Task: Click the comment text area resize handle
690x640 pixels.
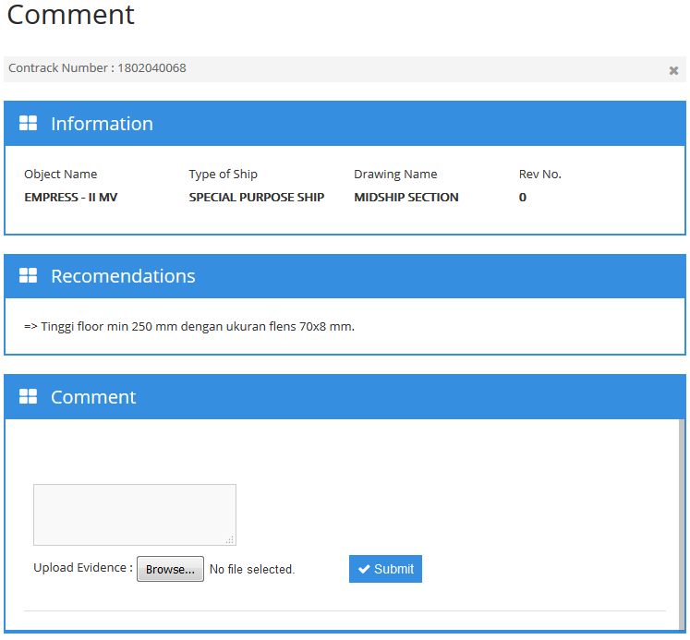Action: (x=230, y=539)
